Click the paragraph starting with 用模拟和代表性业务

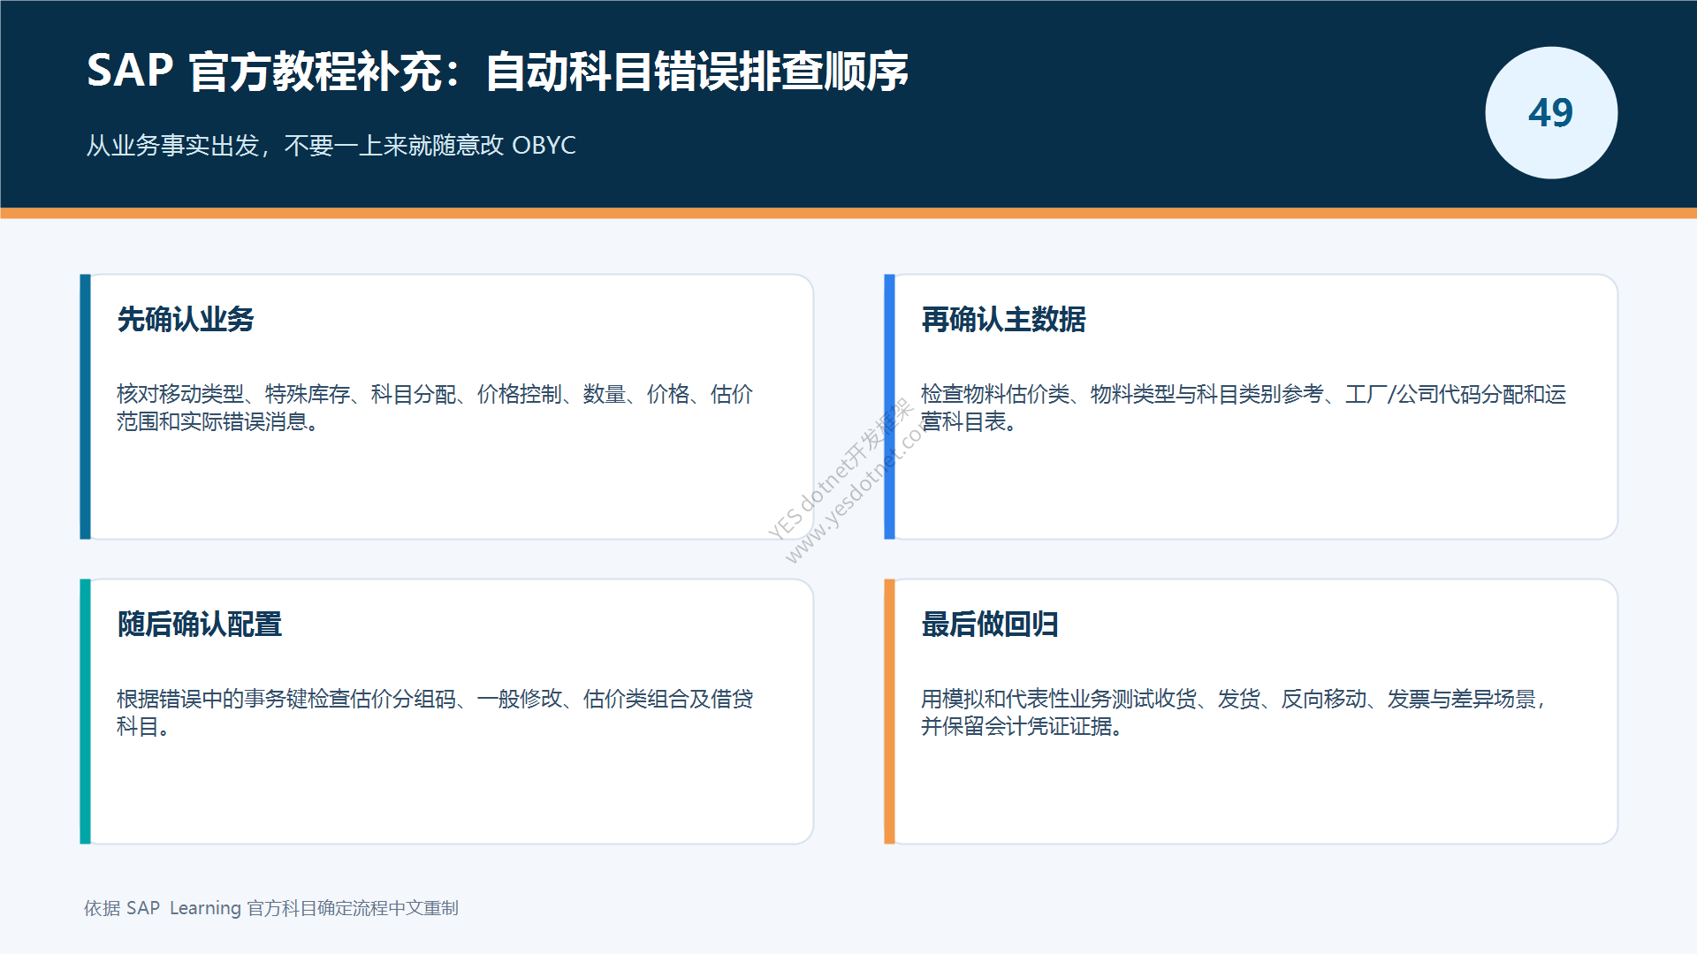click(1234, 712)
